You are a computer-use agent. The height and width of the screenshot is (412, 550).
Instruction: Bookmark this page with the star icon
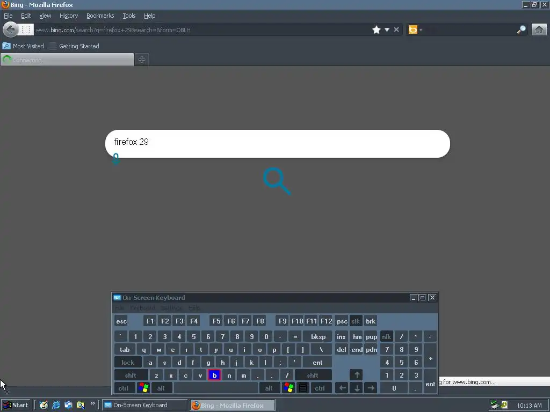(377, 30)
